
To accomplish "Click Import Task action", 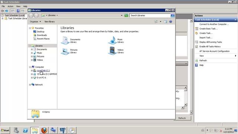I will [x=206, y=38].
